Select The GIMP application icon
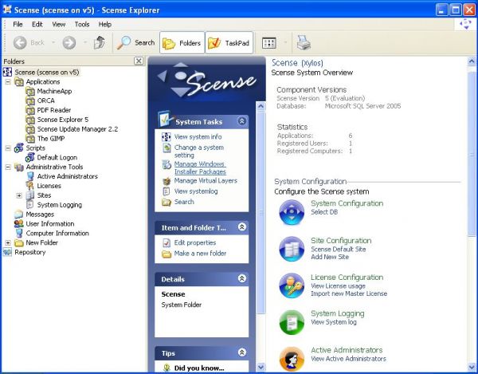The image size is (478, 374). point(30,139)
